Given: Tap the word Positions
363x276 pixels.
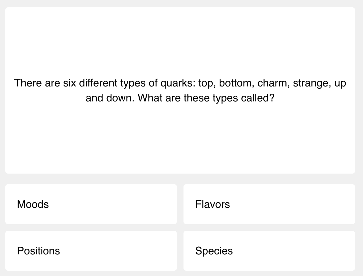Looking at the screenshot, I should click(x=39, y=251).
